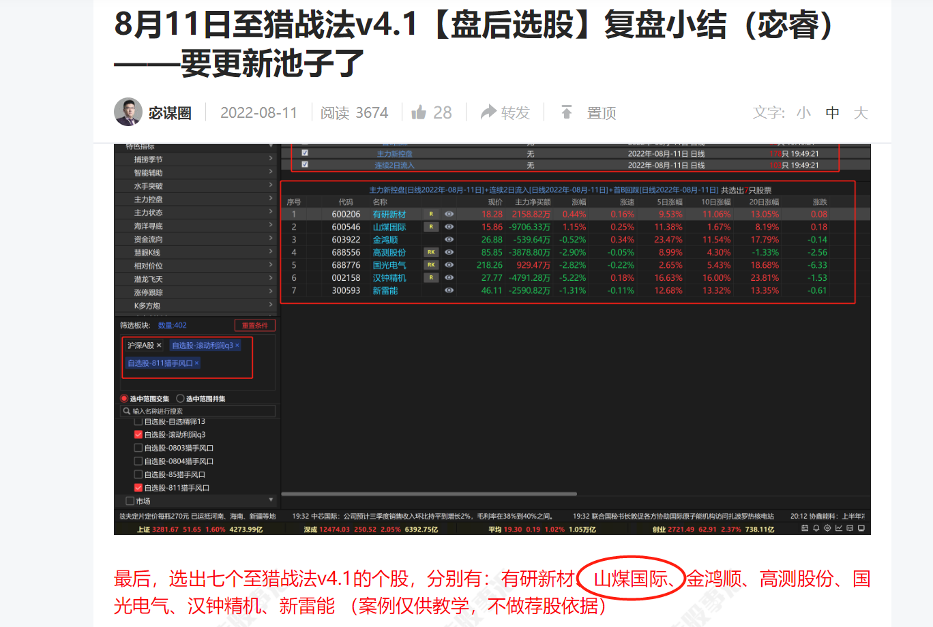Expand the 主力控盘 indicator group
This screenshot has height=627, width=933.
click(271, 199)
